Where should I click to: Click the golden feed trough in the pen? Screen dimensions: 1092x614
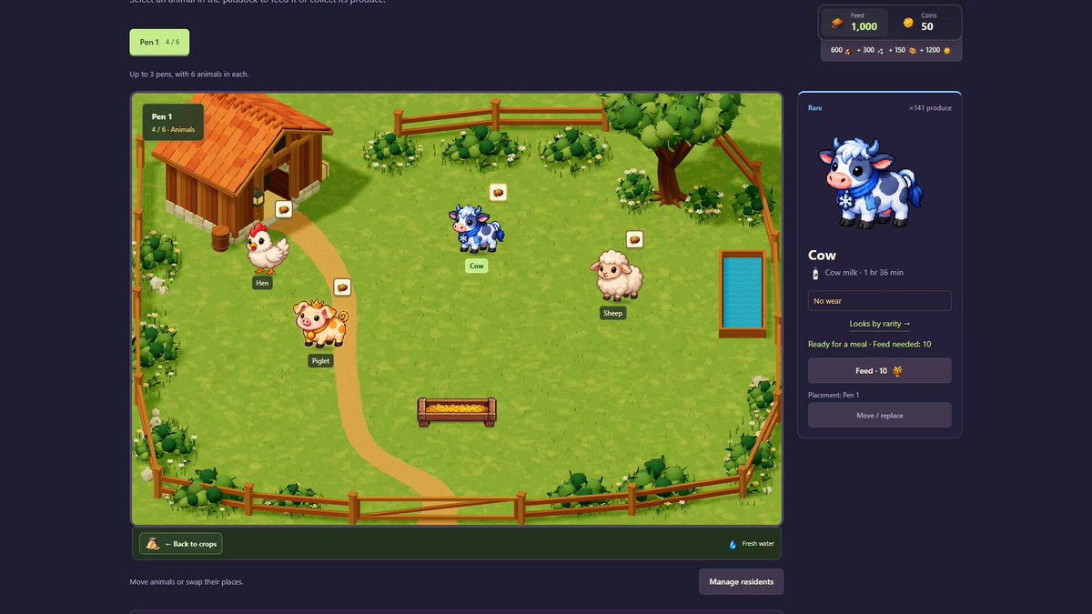457,411
